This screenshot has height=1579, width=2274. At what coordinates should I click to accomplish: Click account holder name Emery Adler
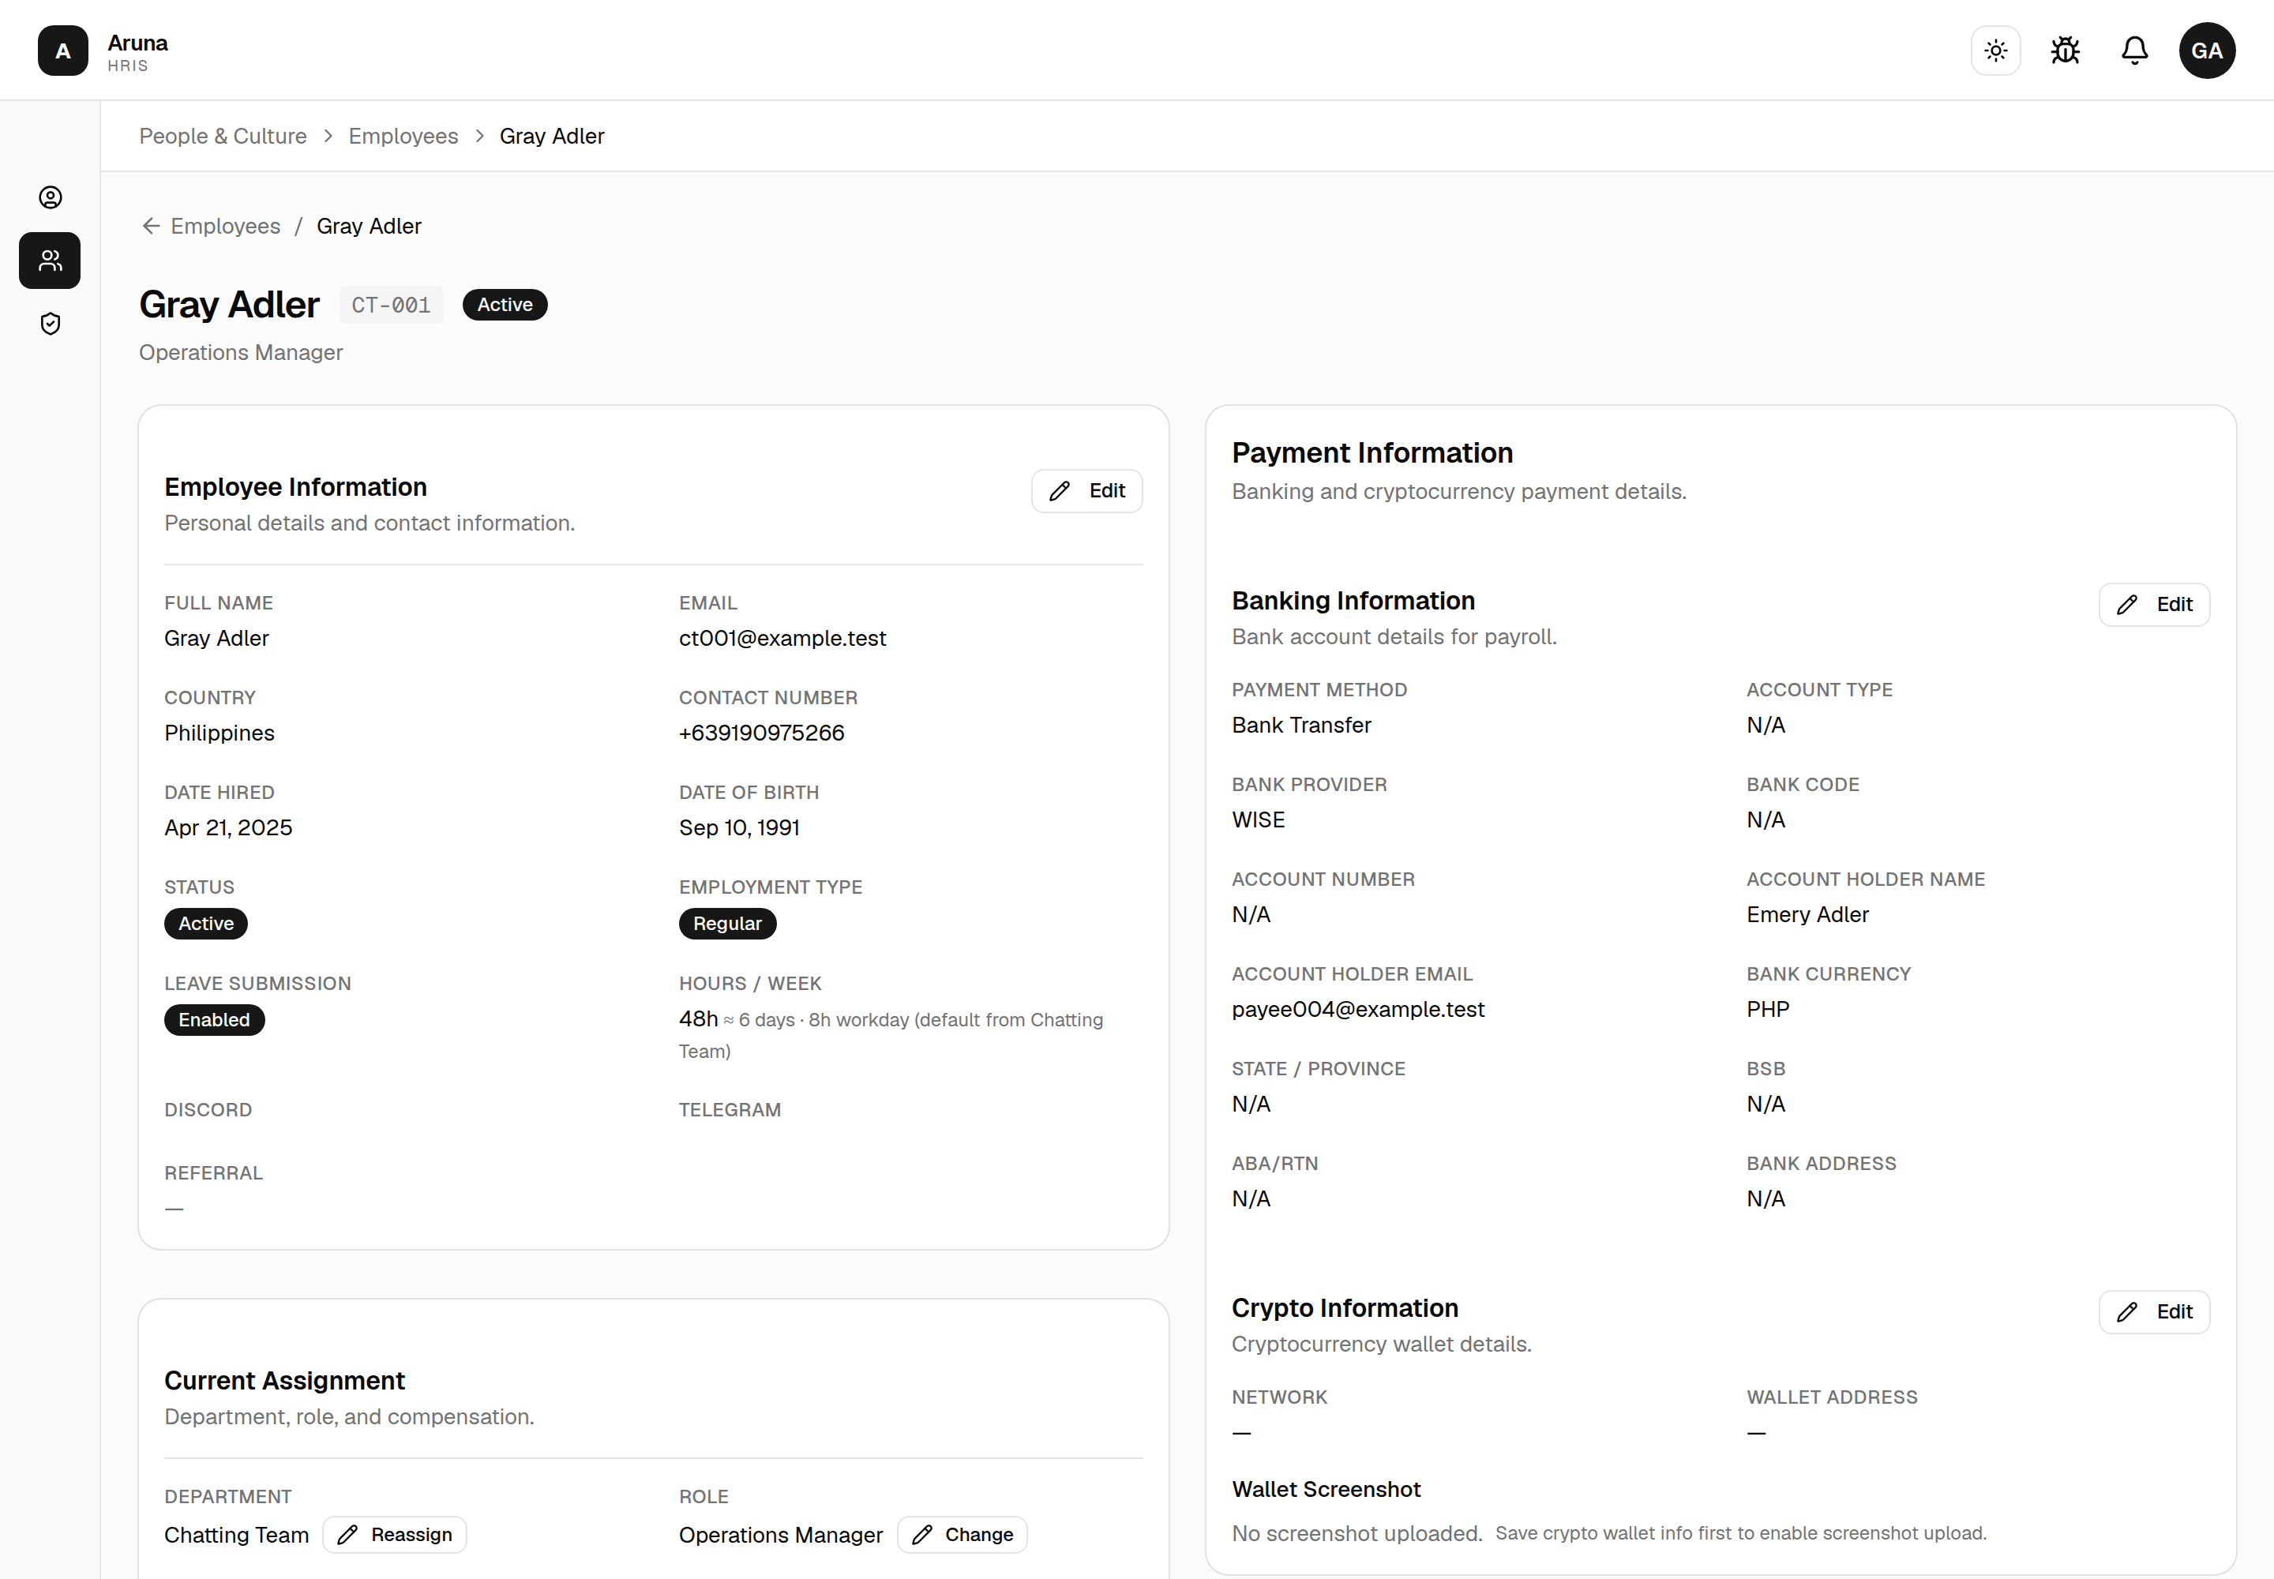click(1808, 915)
